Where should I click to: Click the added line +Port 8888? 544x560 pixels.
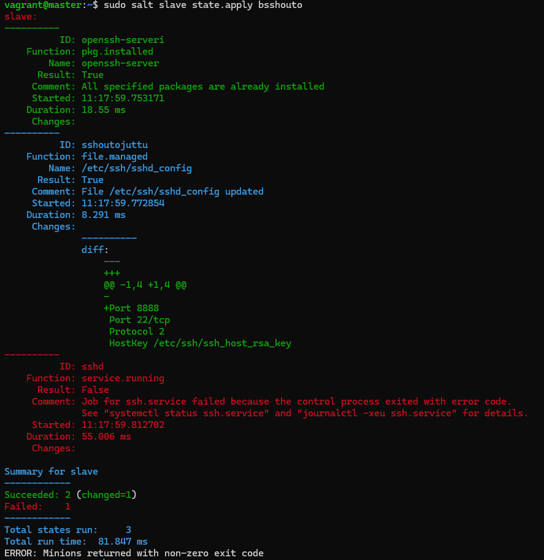click(131, 308)
